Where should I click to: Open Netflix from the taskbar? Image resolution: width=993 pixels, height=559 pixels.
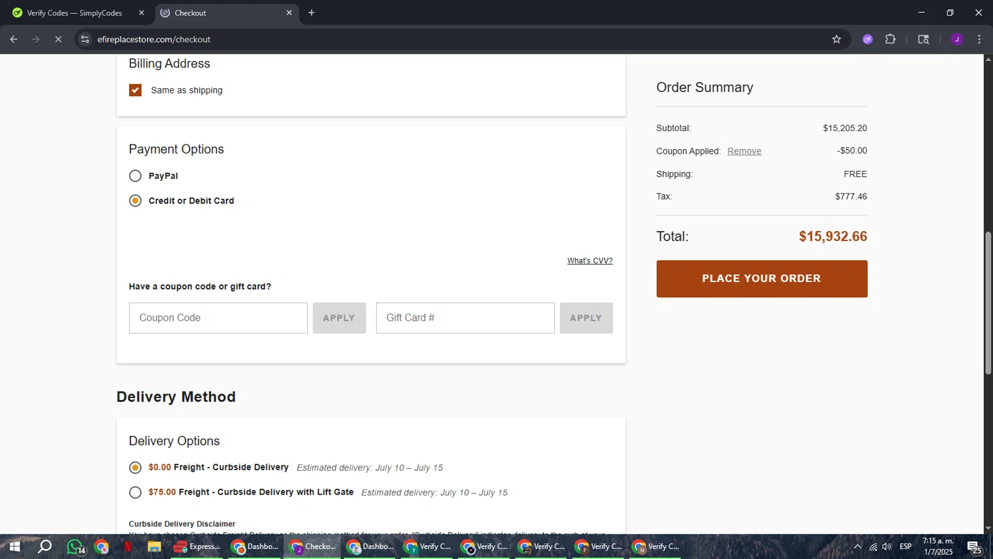click(128, 546)
